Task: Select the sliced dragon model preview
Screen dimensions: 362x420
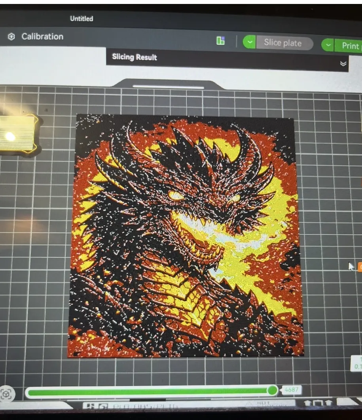Action: click(185, 236)
